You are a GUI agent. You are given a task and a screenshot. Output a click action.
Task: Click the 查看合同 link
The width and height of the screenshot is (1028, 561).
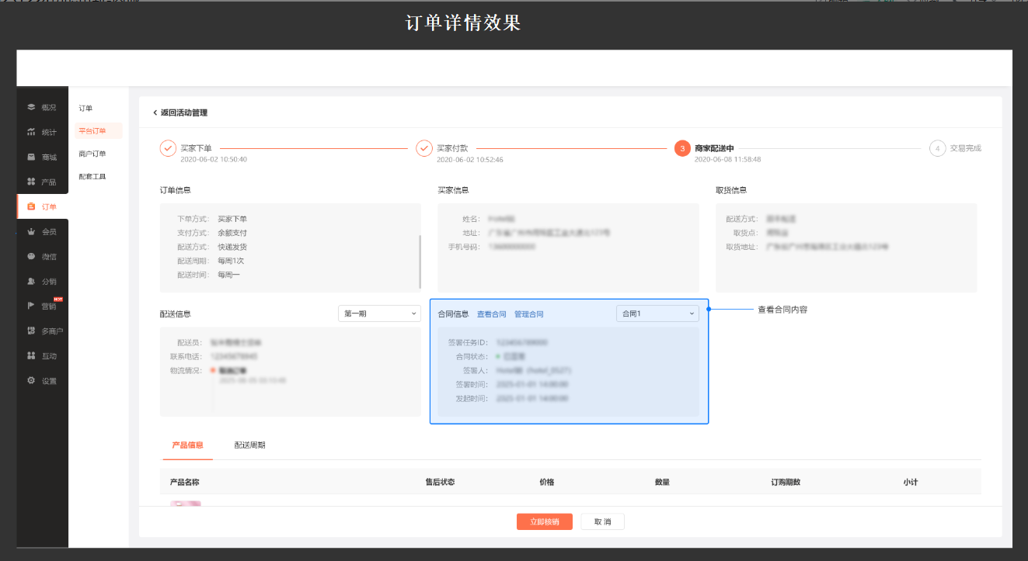pos(491,314)
